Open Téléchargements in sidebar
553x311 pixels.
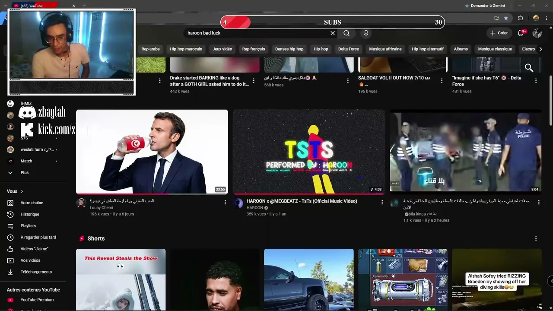coord(36,272)
